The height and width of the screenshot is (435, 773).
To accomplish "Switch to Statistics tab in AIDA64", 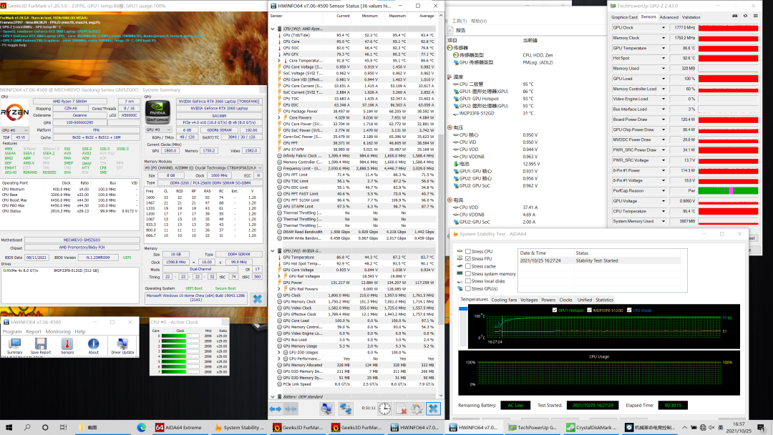I will coord(604,300).
